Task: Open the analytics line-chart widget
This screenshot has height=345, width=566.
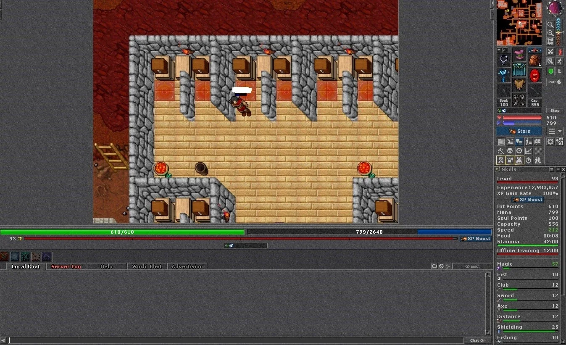Action: click(529, 151)
